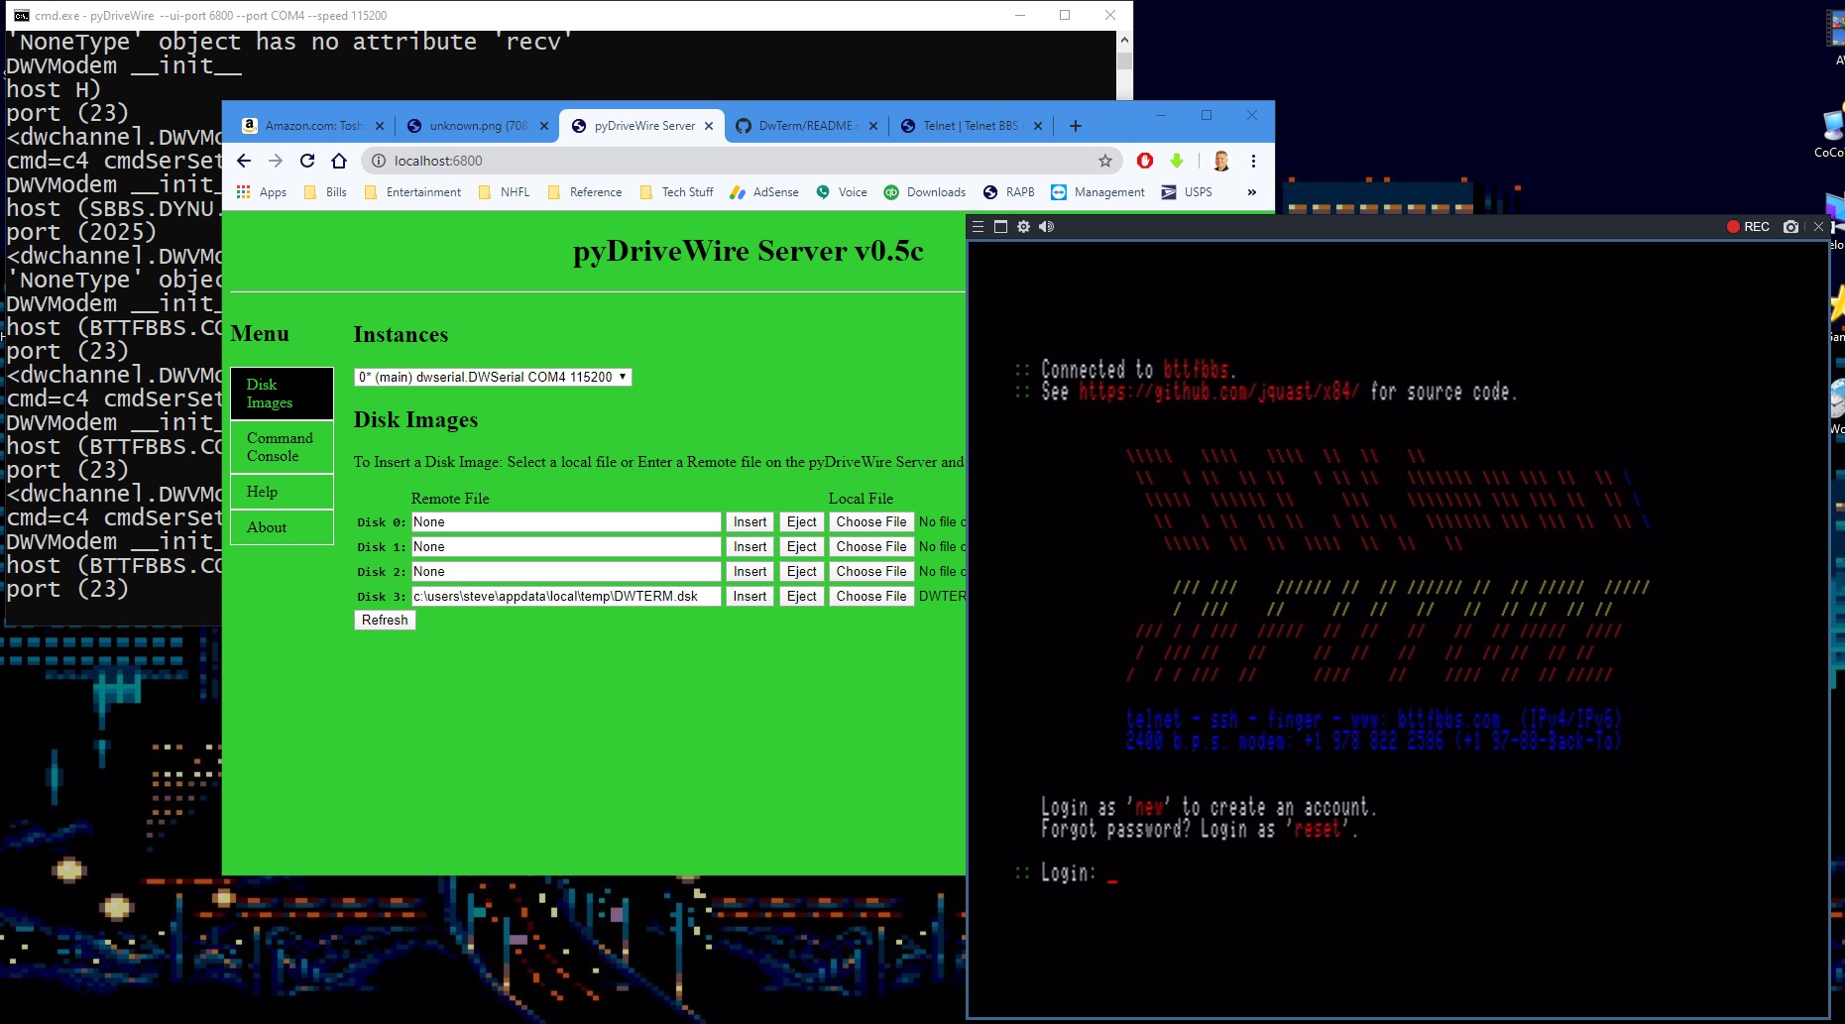Image resolution: width=1845 pixels, height=1024 pixels.
Task: Switch to the DwTerm/README tab
Action: pyautogui.click(x=805, y=126)
